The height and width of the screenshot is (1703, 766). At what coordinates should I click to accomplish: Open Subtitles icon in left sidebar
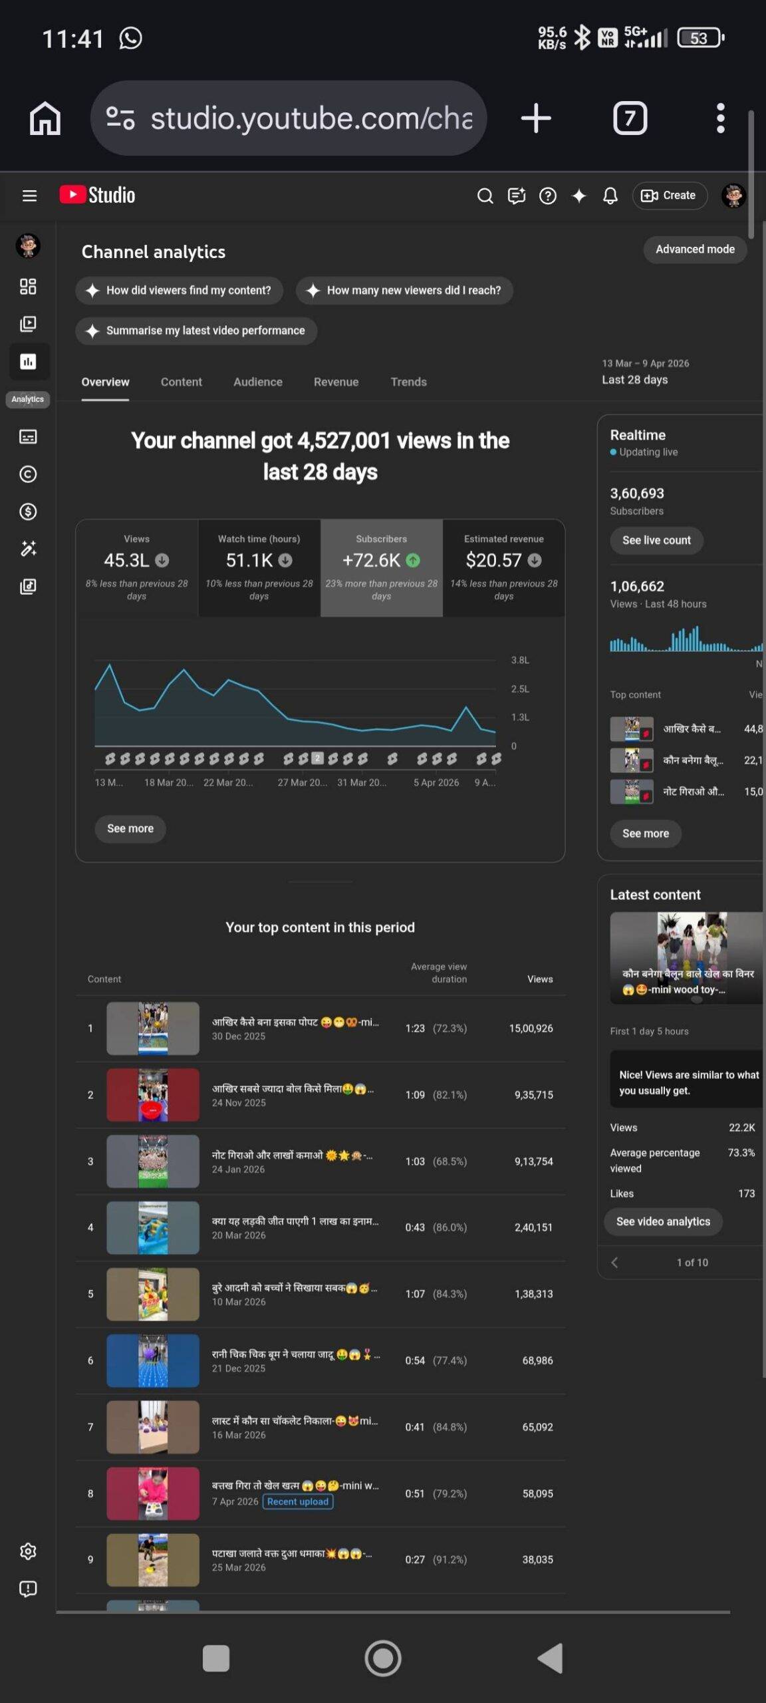click(28, 436)
